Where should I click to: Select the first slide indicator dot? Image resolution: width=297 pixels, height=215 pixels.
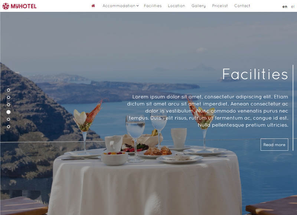coord(9,90)
